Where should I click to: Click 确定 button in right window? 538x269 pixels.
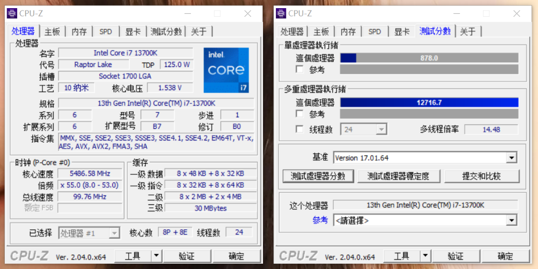point(505,256)
